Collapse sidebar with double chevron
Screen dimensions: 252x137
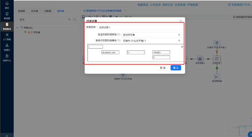[7, 136]
